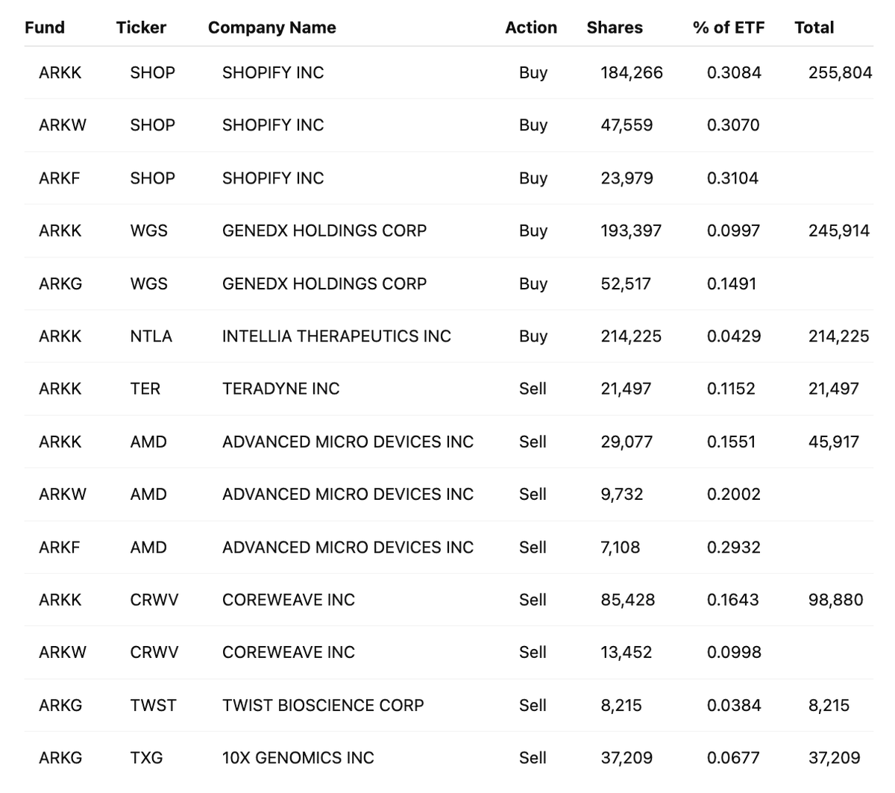Click the 0.0998 percent cell

click(734, 652)
